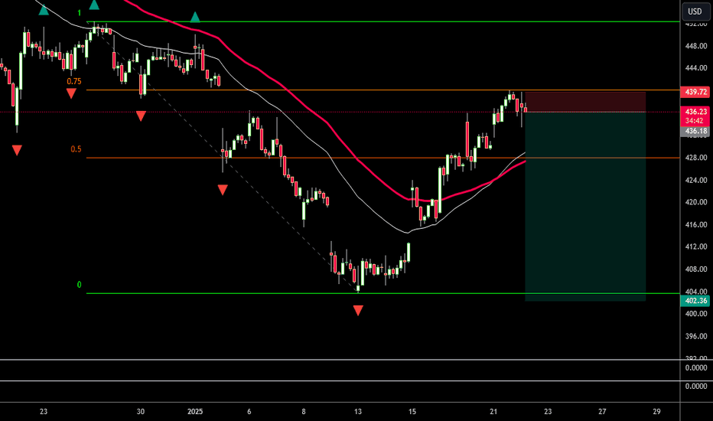Click the leftmost teal up triangle marker
Viewport: 713px width, 421px height.
tap(43, 9)
